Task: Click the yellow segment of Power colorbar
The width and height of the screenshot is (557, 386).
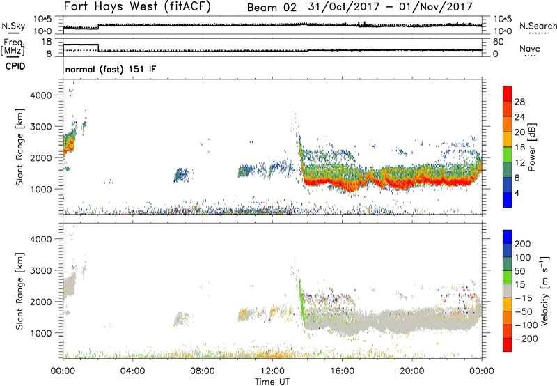Action: 508,139
